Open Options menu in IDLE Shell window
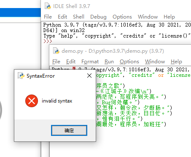The width and height of the screenshot is (191, 157). 122,17
